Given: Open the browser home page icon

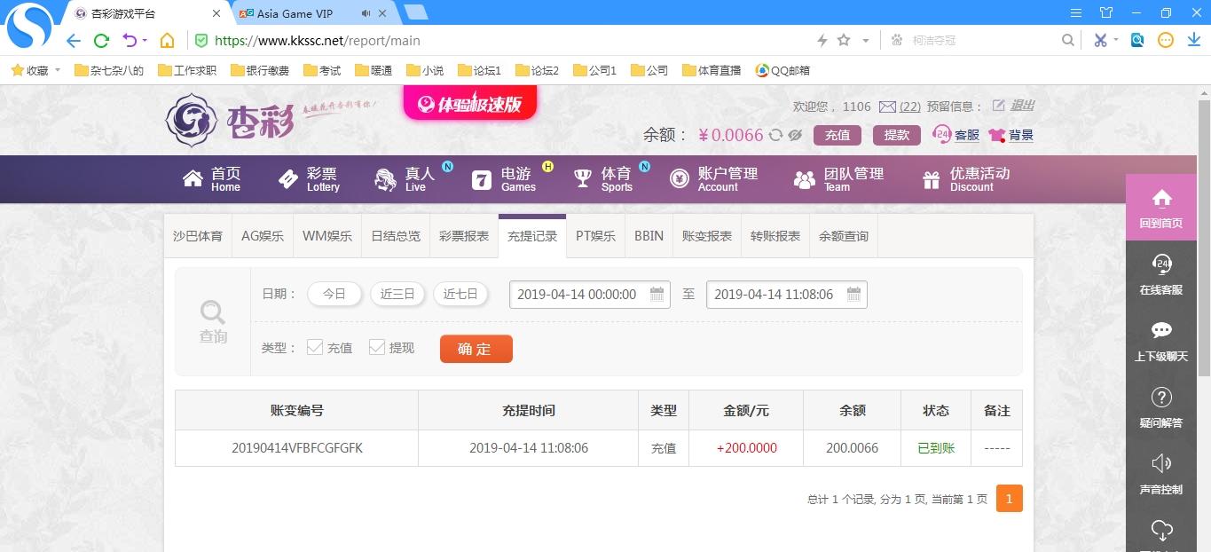Looking at the screenshot, I should [x=167, y=41].
